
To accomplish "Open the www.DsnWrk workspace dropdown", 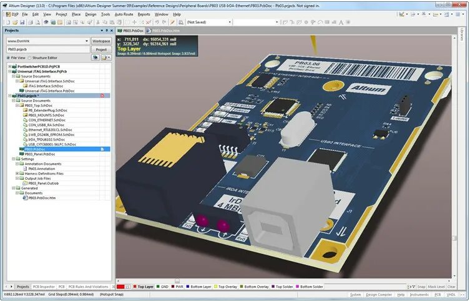I will point(87,41).
